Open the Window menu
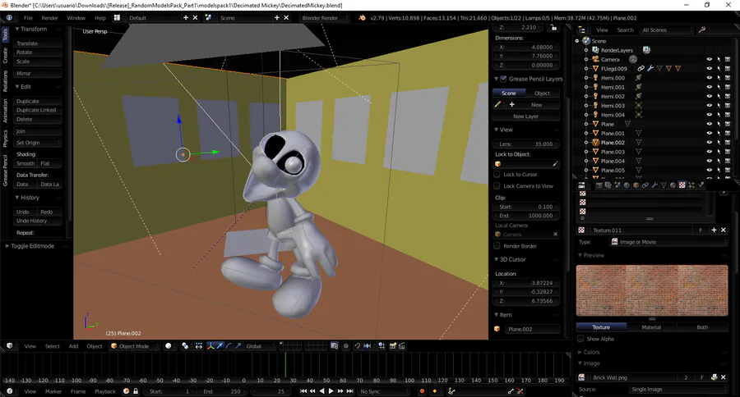The image size is (740, 397). [76, 18]
